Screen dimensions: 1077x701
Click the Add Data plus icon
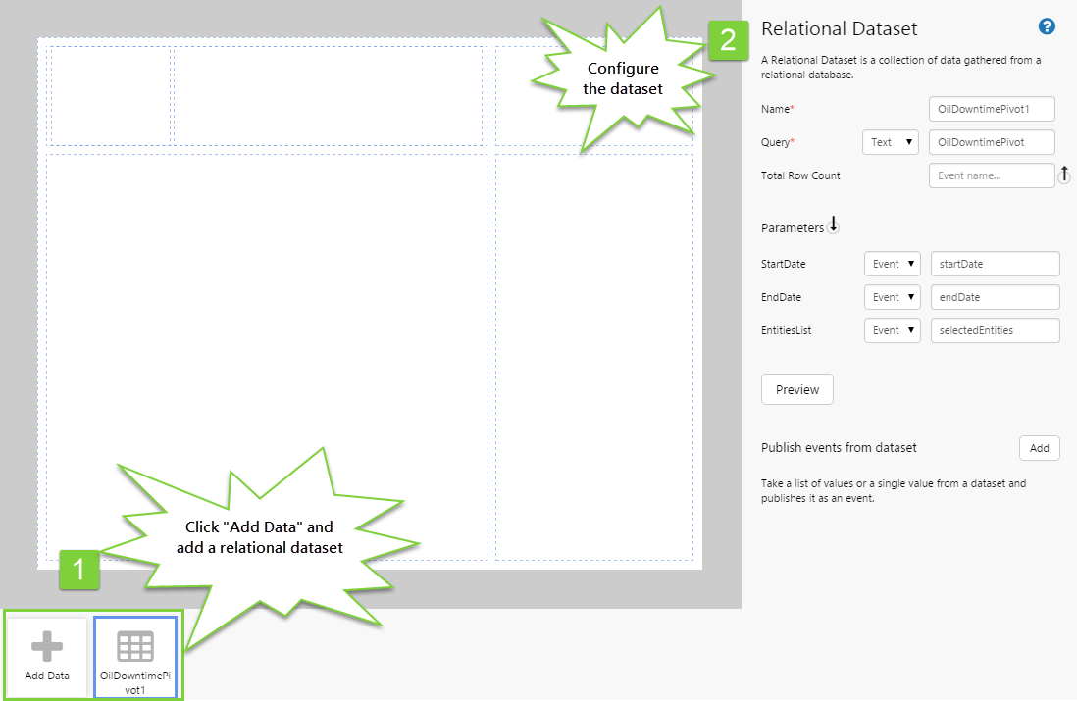click(x=46, y=647)
